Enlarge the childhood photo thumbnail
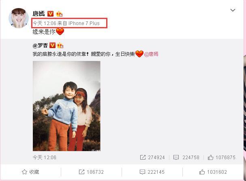Viewport: 246px width, 181px height. (x=66, y=106)
